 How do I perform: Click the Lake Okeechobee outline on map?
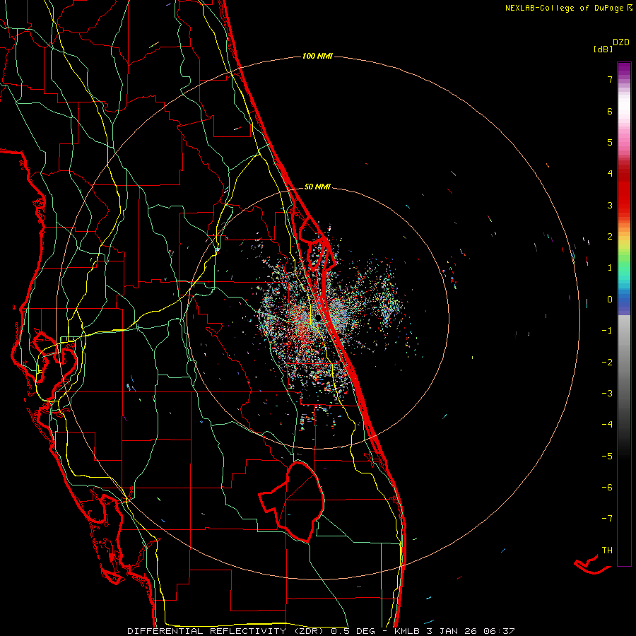coord(292,502)
